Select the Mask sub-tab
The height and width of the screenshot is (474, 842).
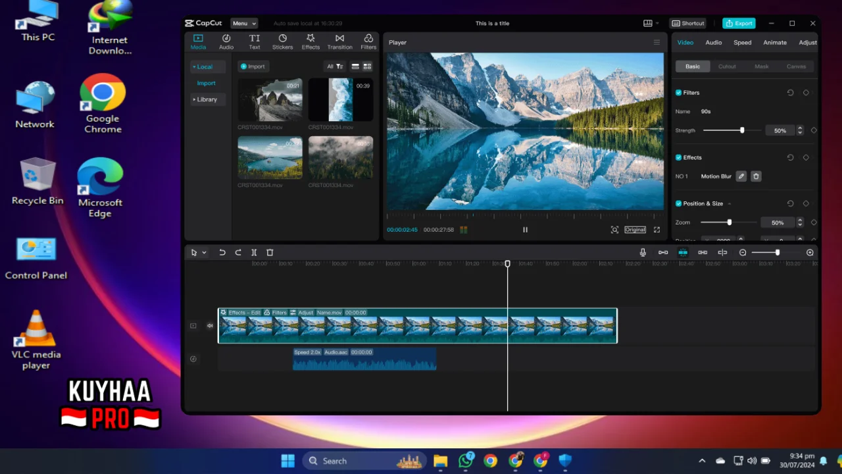pos(762,66)
